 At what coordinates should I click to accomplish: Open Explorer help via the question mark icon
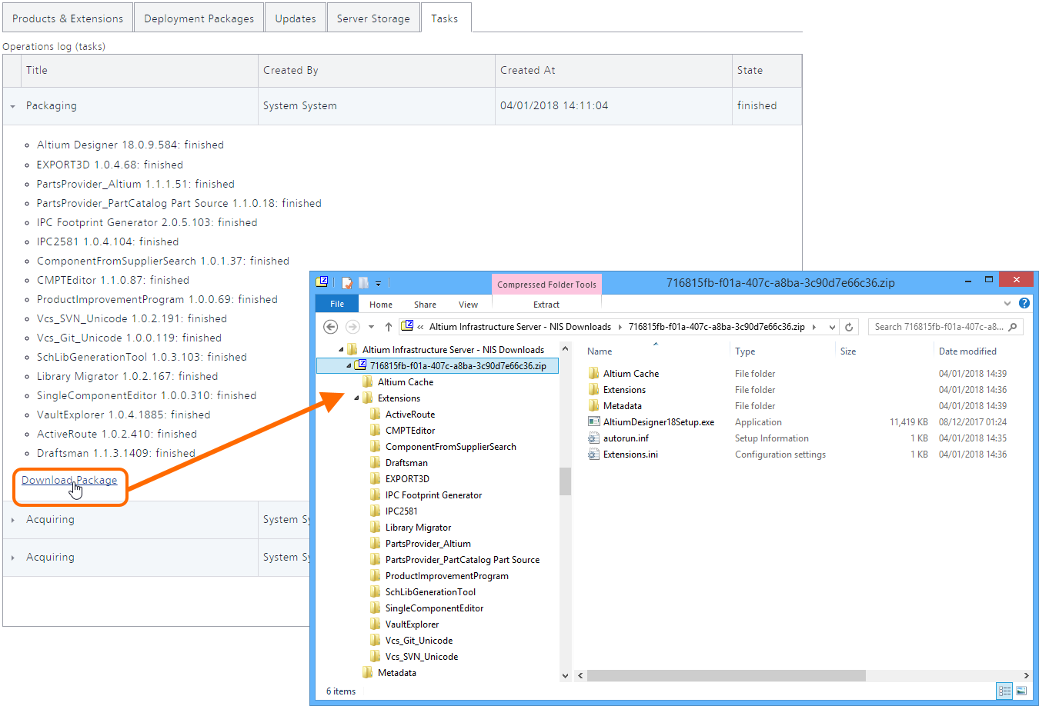pyautogui.click(x=1024, y=303)
